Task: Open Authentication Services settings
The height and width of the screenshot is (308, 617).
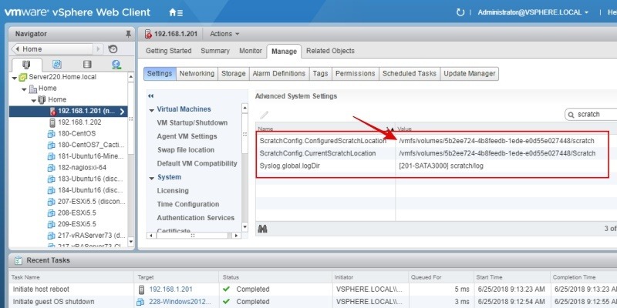Action: 196,218
